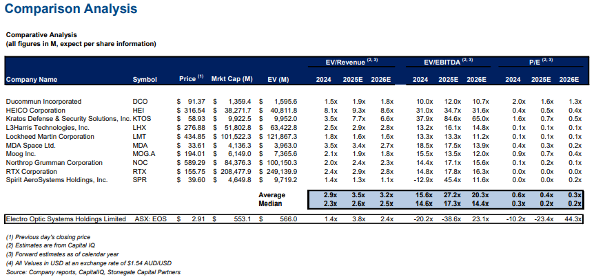Select the Company Name column header
The image size is (605, 279).
point(32,80)
